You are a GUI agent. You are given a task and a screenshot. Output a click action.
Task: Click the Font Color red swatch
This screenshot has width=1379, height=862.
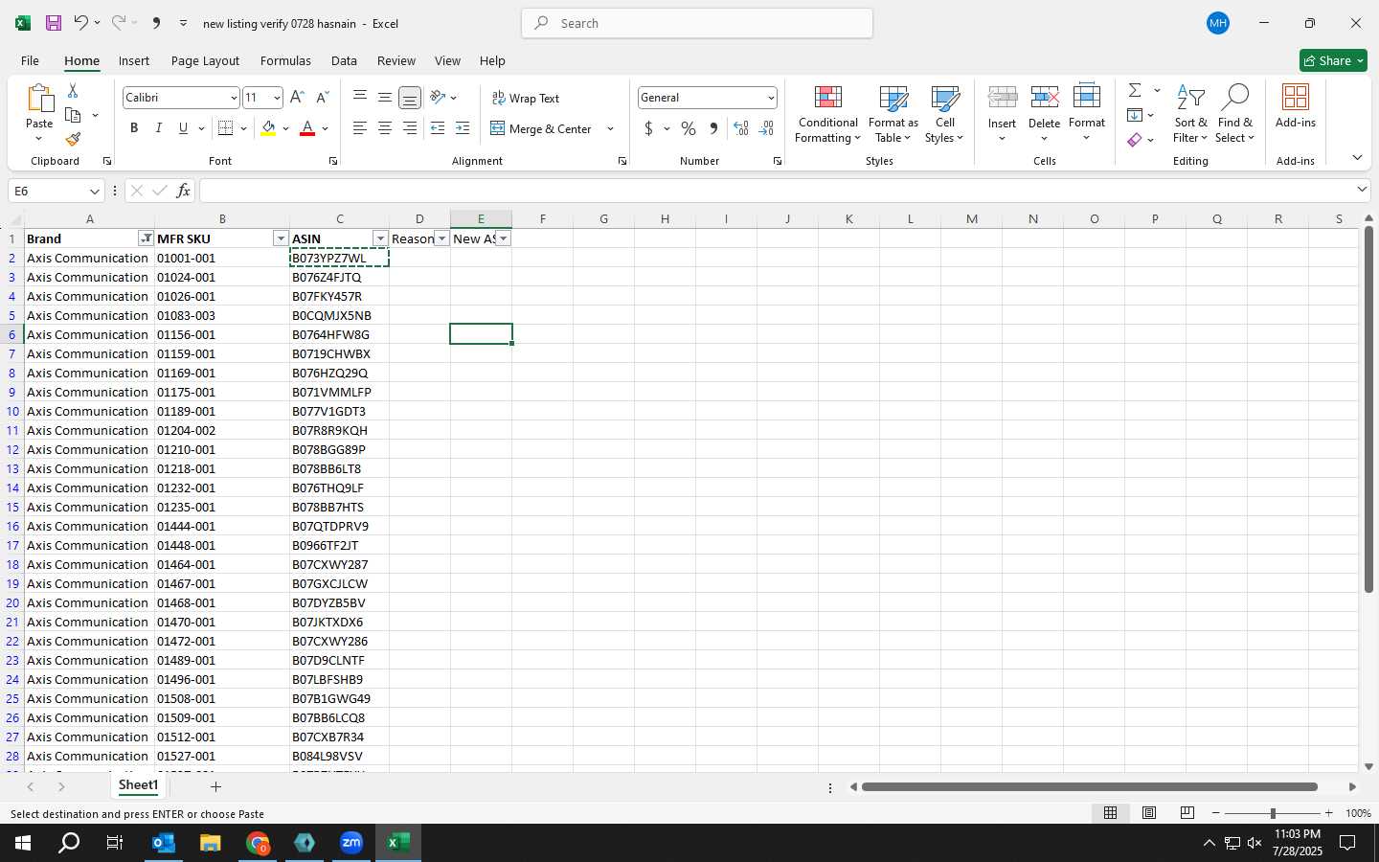click(307, 128)
